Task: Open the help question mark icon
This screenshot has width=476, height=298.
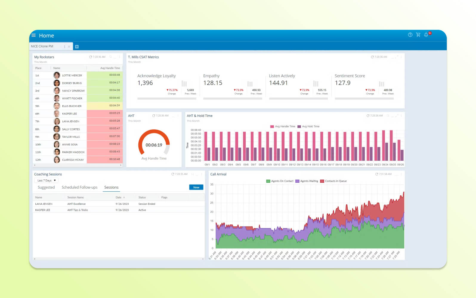Action: 410,35
